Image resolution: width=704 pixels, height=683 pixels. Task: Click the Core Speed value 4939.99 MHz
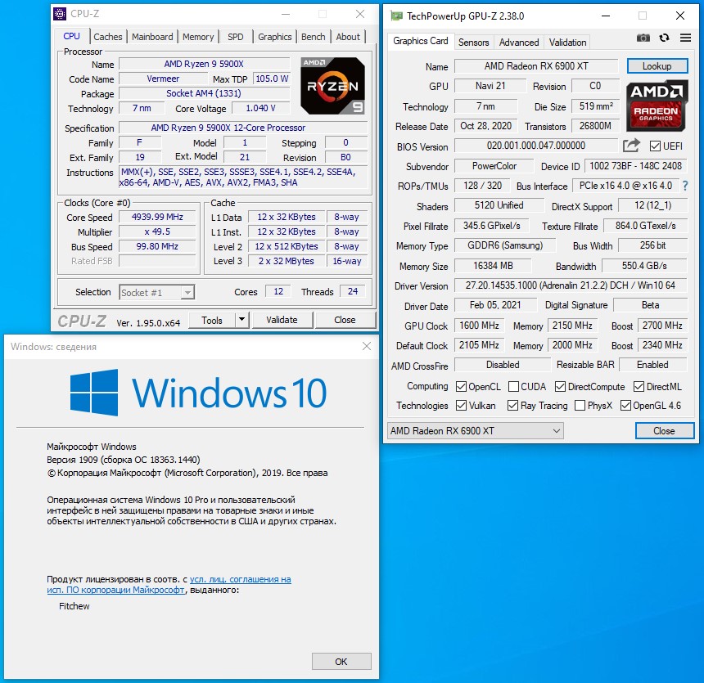point(157,217)
